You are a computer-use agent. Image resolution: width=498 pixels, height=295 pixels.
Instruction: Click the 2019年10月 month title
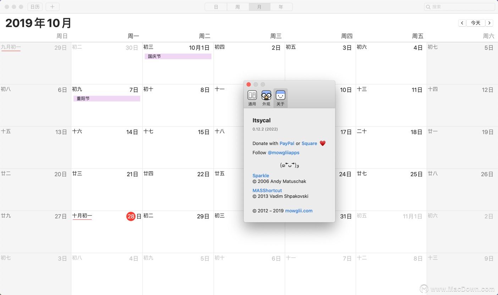click(x=39, y=23)
